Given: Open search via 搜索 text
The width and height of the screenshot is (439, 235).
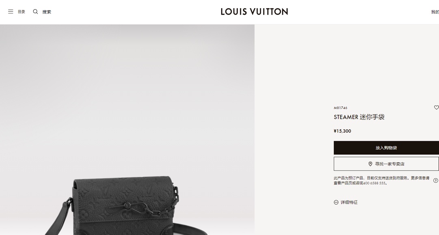Looking at the screenshot, I should coord(47,12).
